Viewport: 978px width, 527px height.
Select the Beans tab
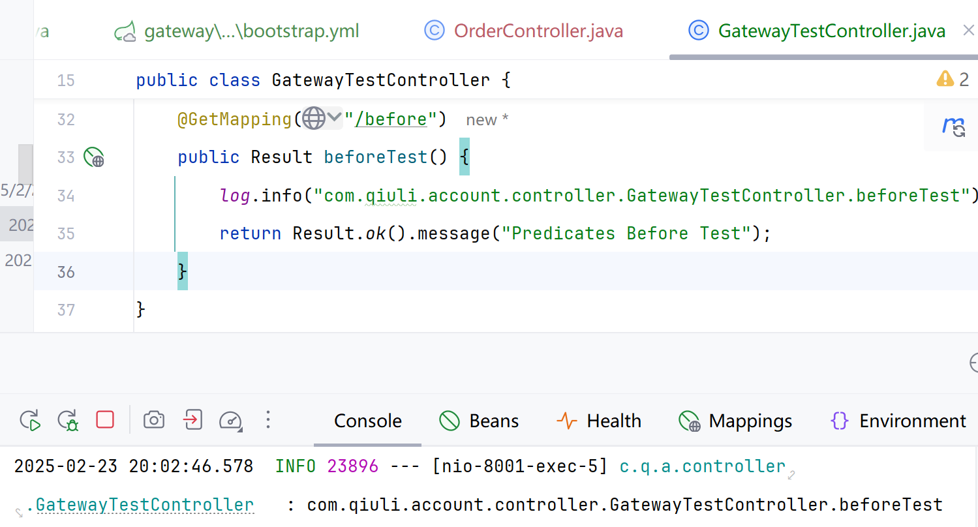coord(480,421)
